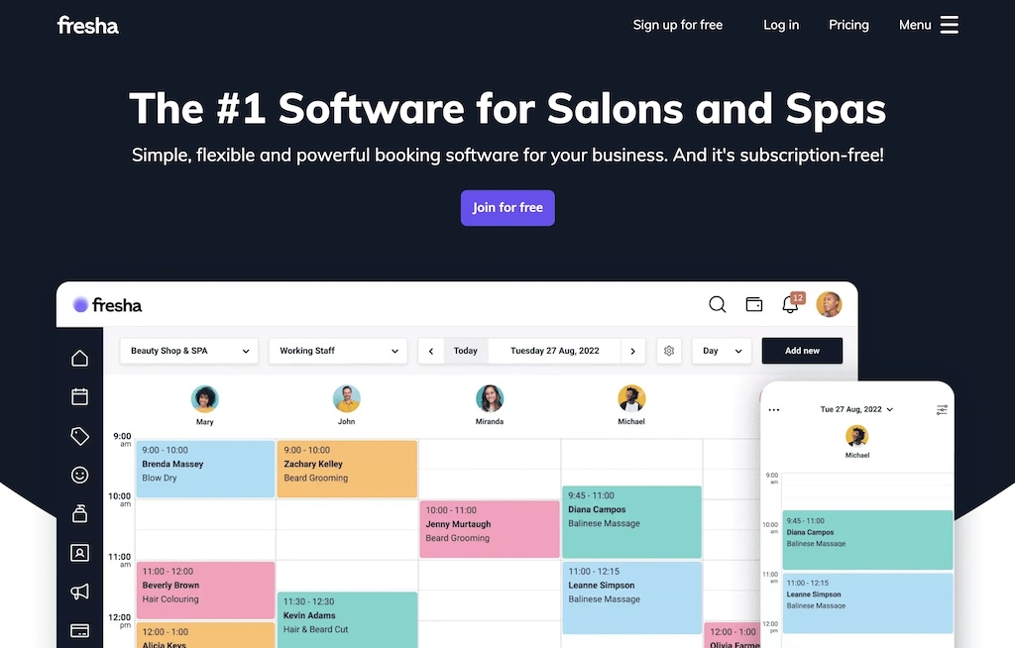Open the Beauty Shop & SPA location dropdown
Viewport: 1015px width, 648px height.
click(188, 351)
